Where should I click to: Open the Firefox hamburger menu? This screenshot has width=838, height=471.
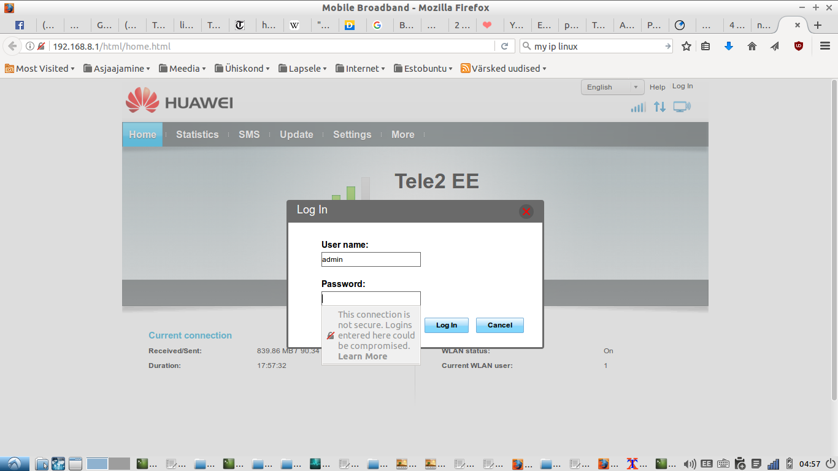coord(825,46)
